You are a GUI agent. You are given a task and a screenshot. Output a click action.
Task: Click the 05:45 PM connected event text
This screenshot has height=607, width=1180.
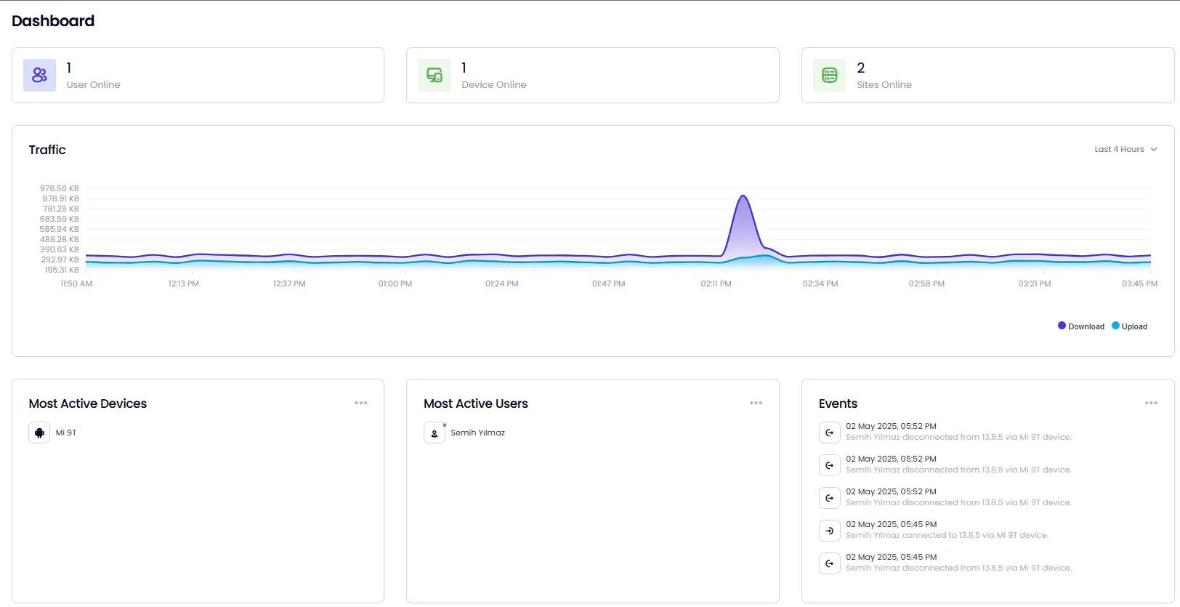[x=947, y=536]
